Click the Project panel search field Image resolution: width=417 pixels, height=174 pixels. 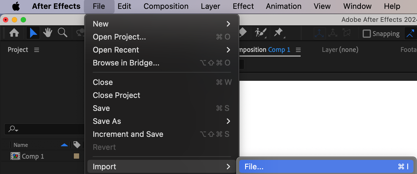(44, 129)
